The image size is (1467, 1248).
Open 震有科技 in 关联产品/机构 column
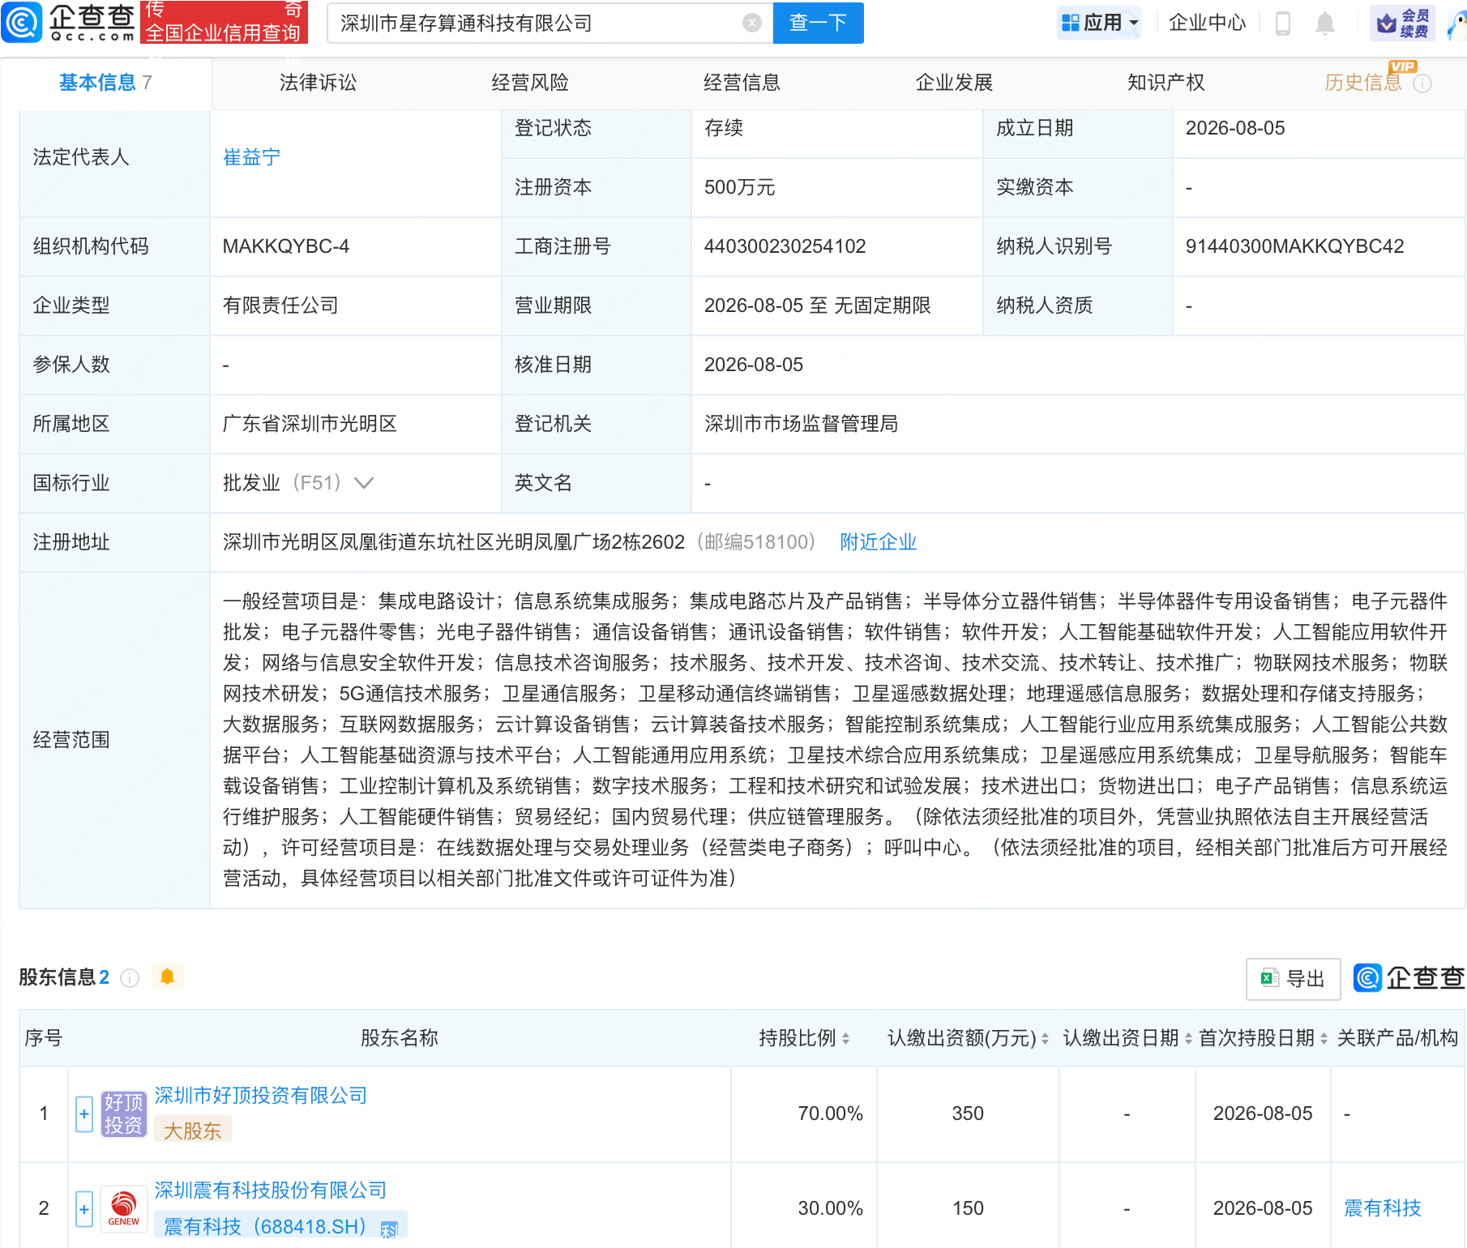(x=1383, y=1208)
